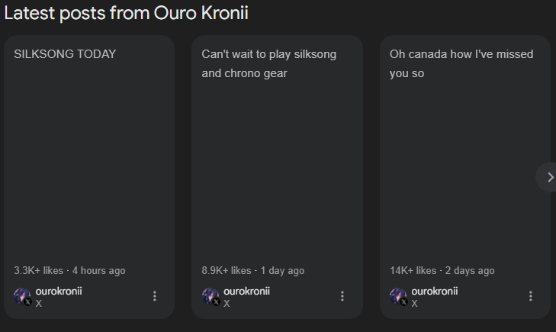Click ourokronii username under SILKSONG TODAY post
556x332 pixels.
59,292
